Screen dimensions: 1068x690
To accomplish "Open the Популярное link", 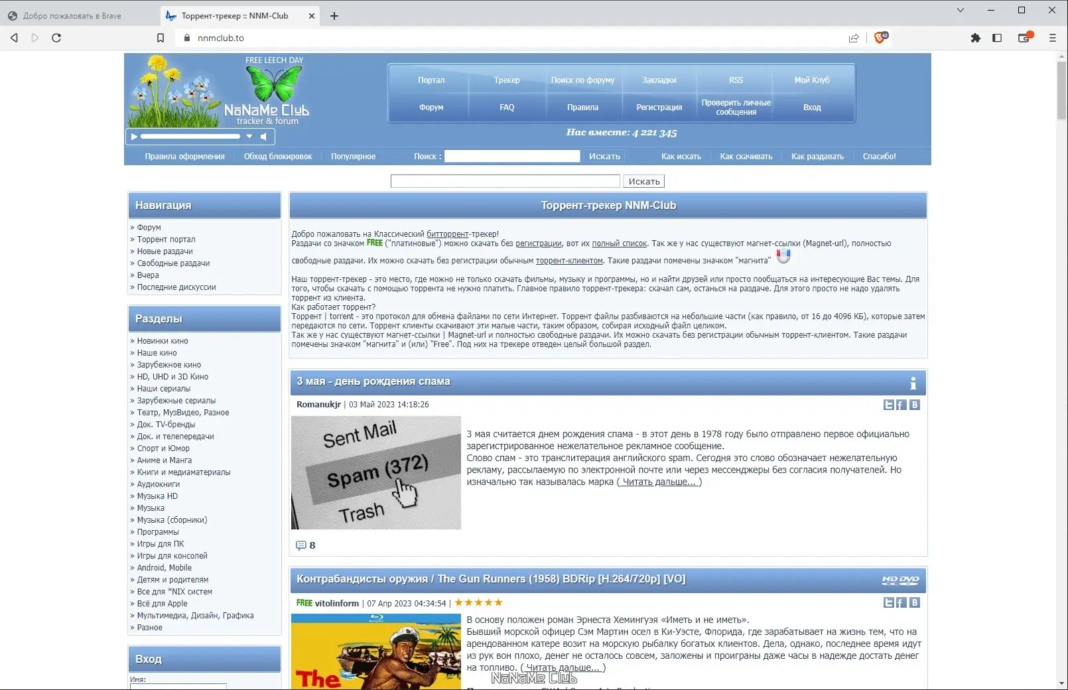I will (x=353, y=157).
